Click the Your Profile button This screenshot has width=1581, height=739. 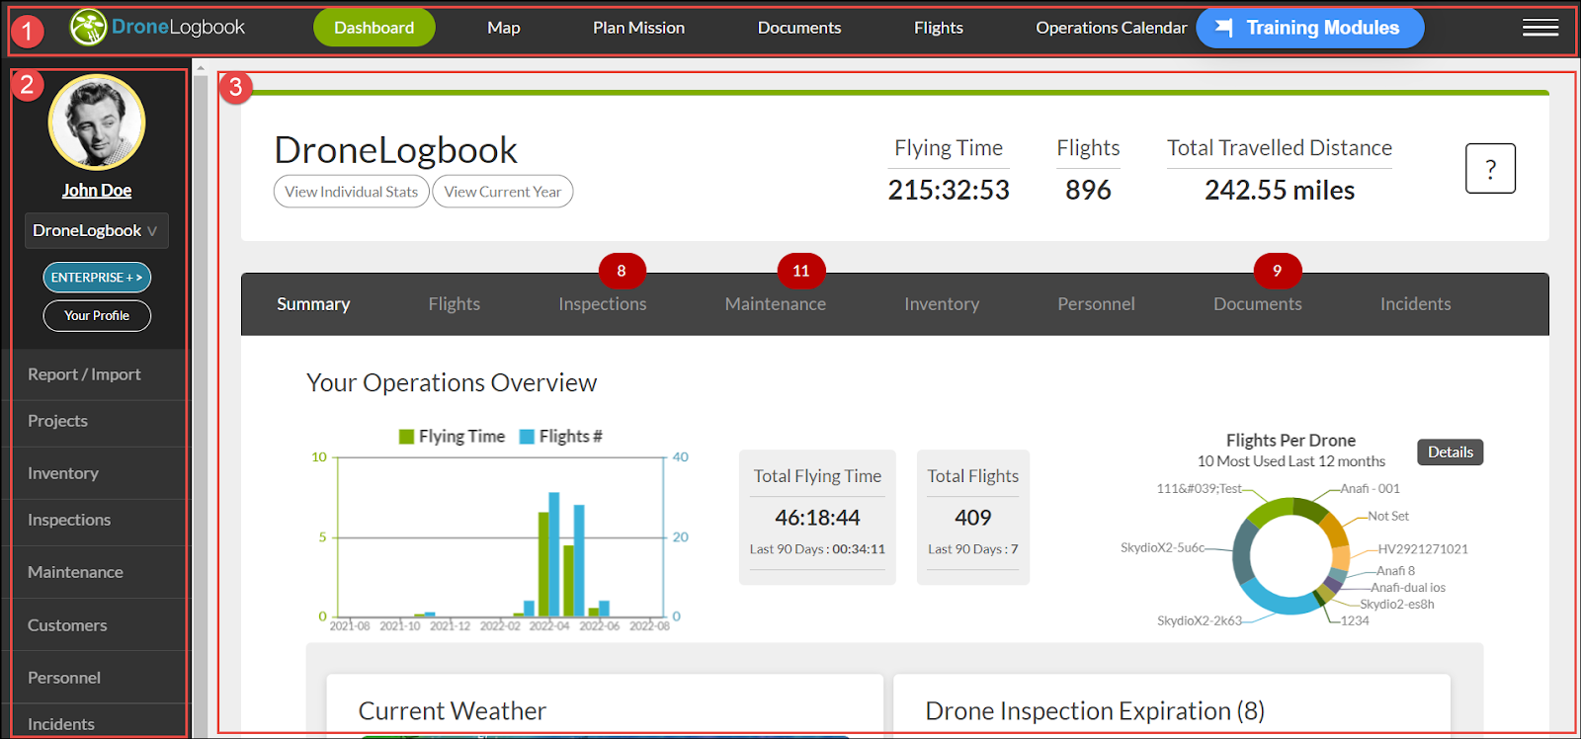point(97,316)
